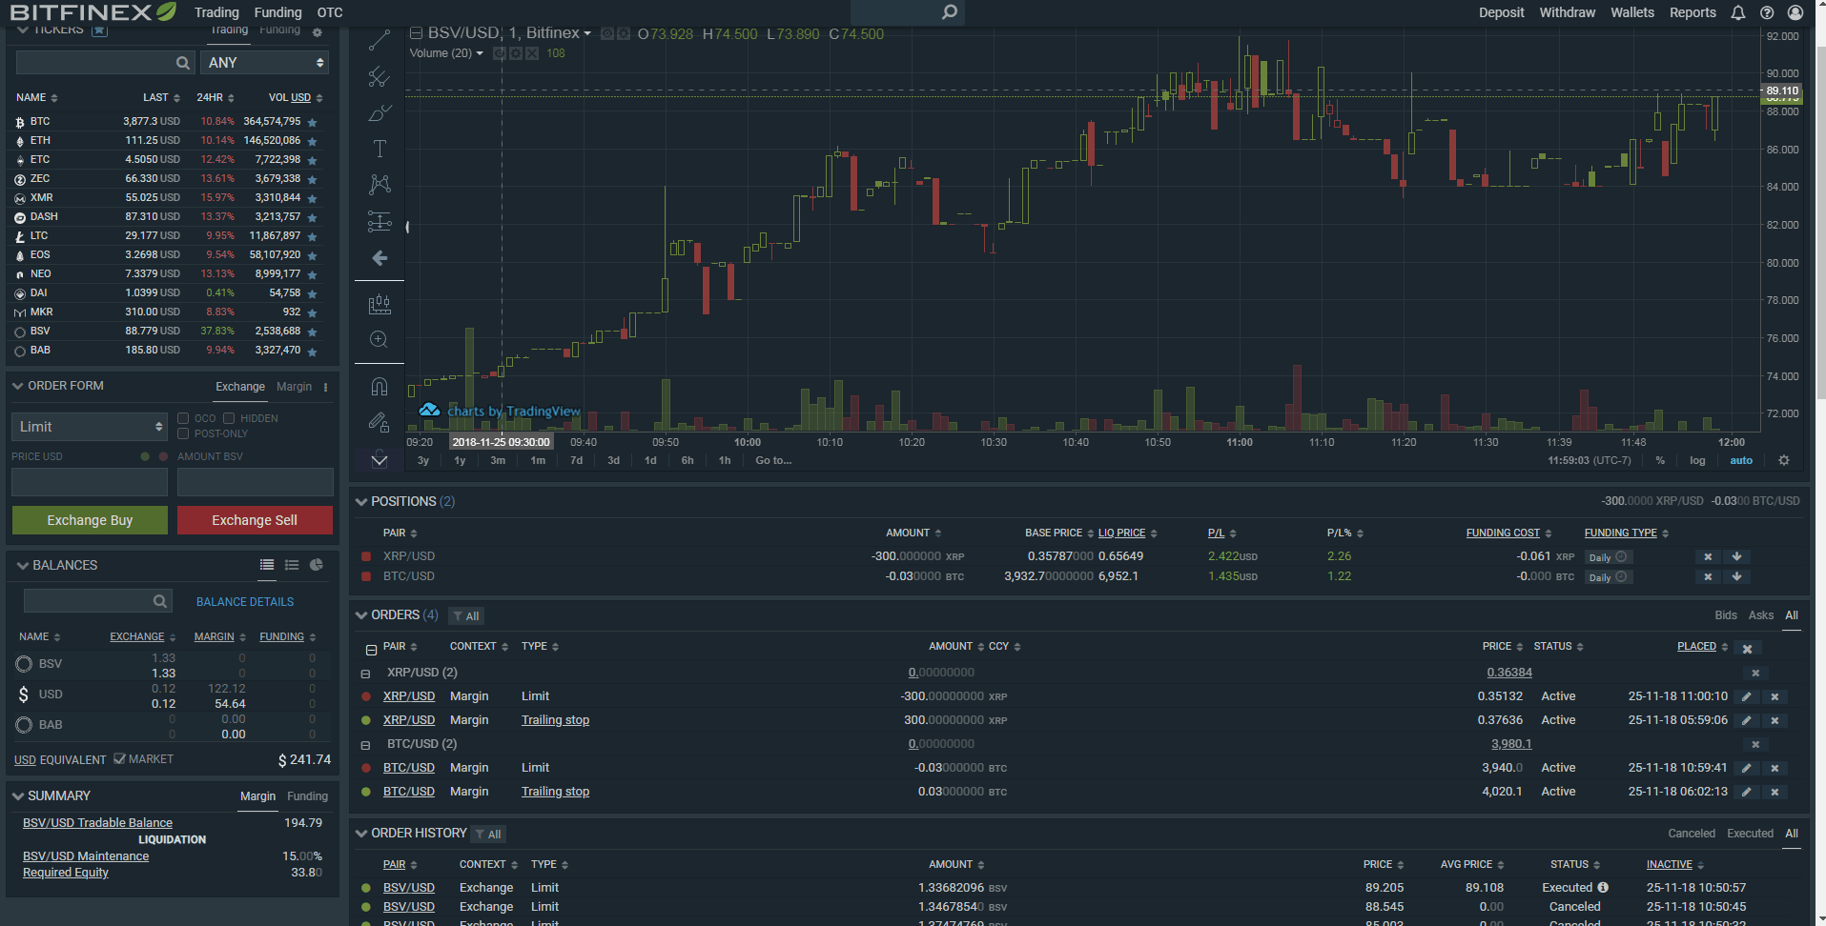Image resolution: width=1826 pixels, height=926 pixels.
Task: Select the text annotation tool
Action: (380, 149)
